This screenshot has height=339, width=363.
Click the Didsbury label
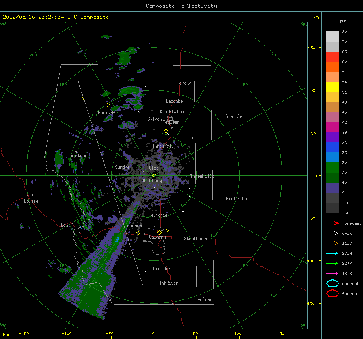(152, 181)
